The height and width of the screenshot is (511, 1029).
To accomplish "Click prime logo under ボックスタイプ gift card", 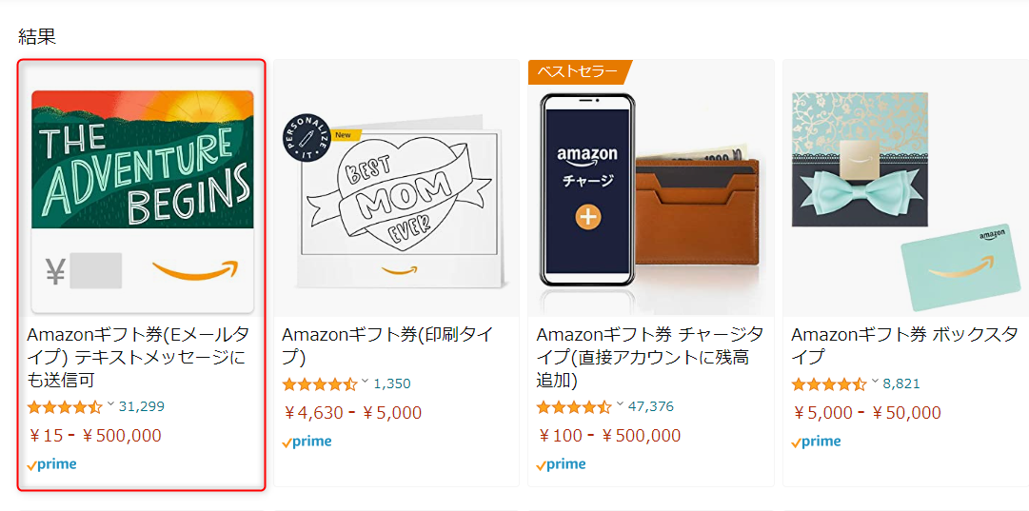I will pos(816,442).
